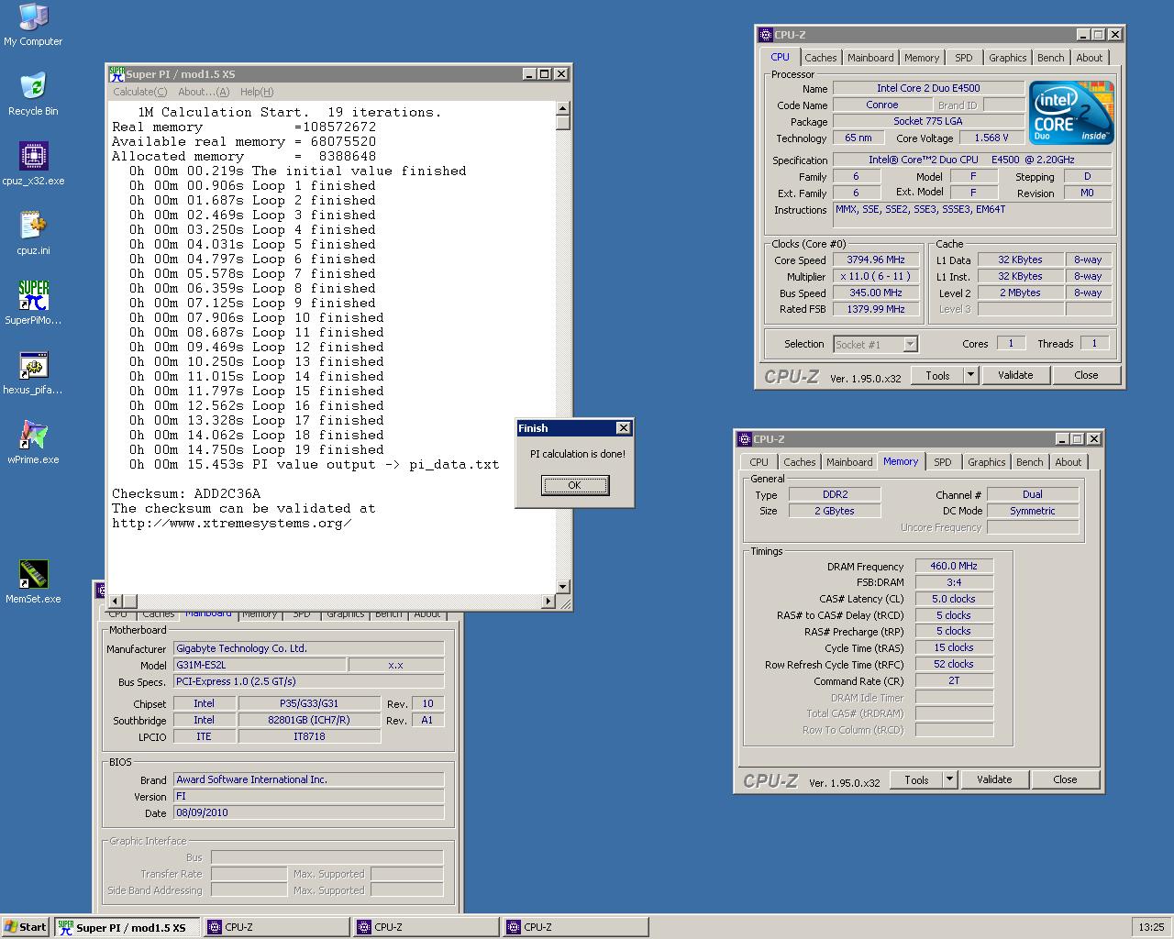Image resolution: width=1174 pixels, height=939 pixels.
Task: Click the G31M-ES2L model field
Action: [260, 665]
